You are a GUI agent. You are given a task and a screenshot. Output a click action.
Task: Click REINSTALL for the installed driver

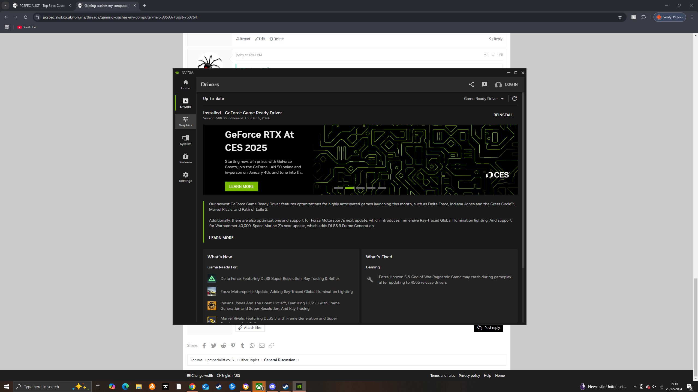[503, 115]
